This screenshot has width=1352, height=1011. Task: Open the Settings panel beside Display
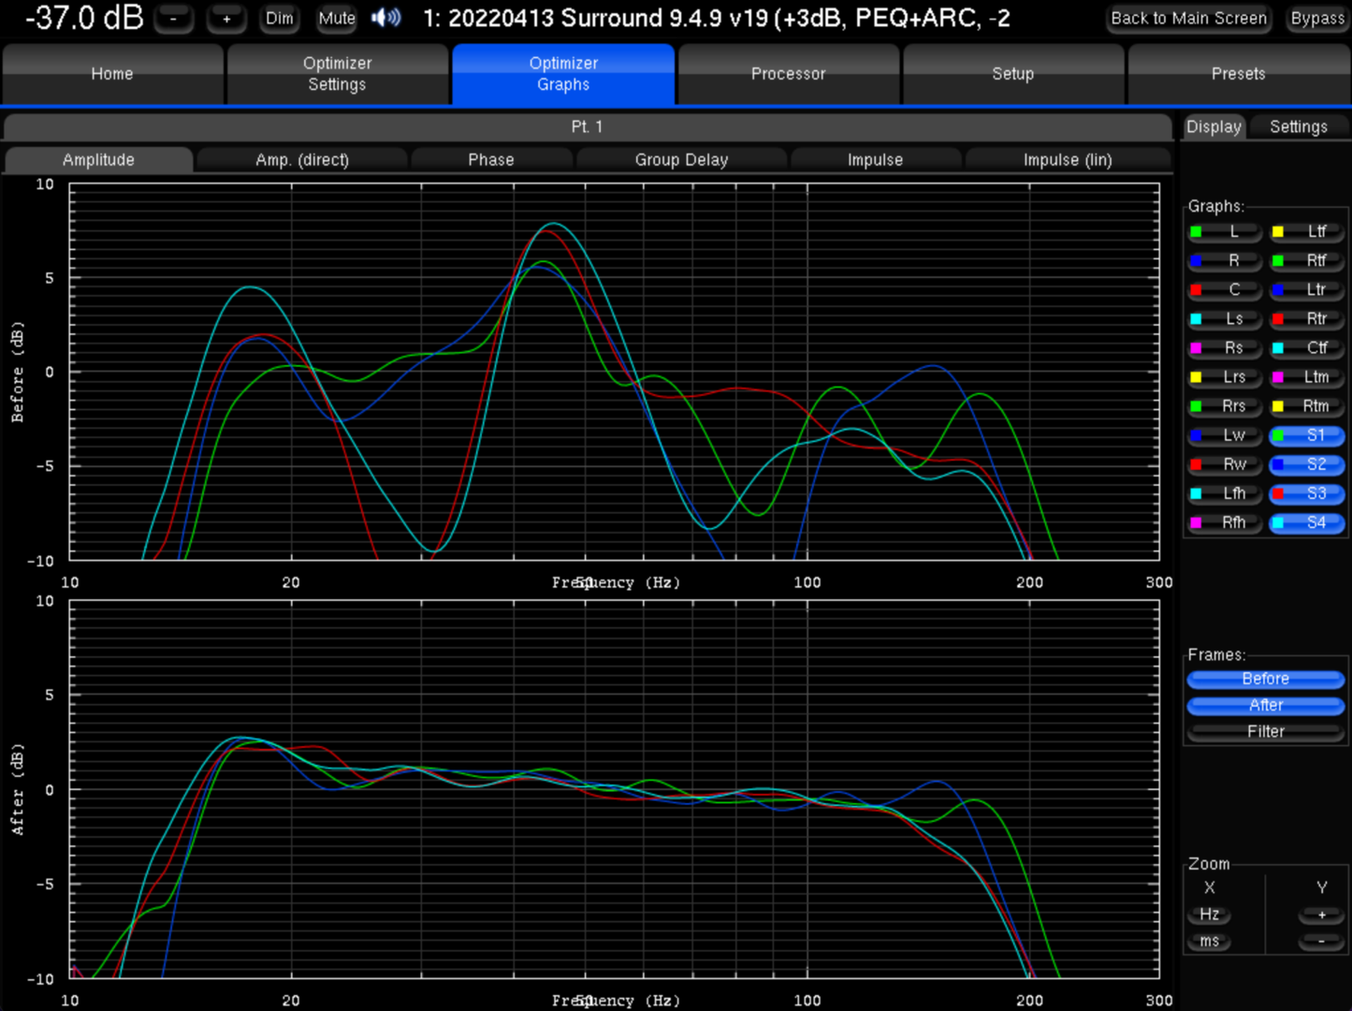point(1298,127)
